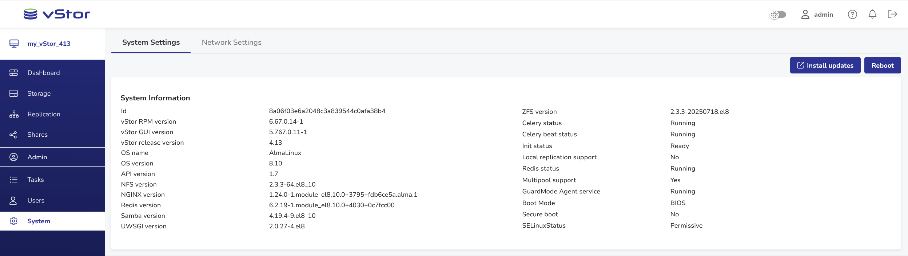Image resolution: width=908 pixels, height=256 pixels.
Task: Toggle the dark mode theme switch
Action: (x=778, y=15)
